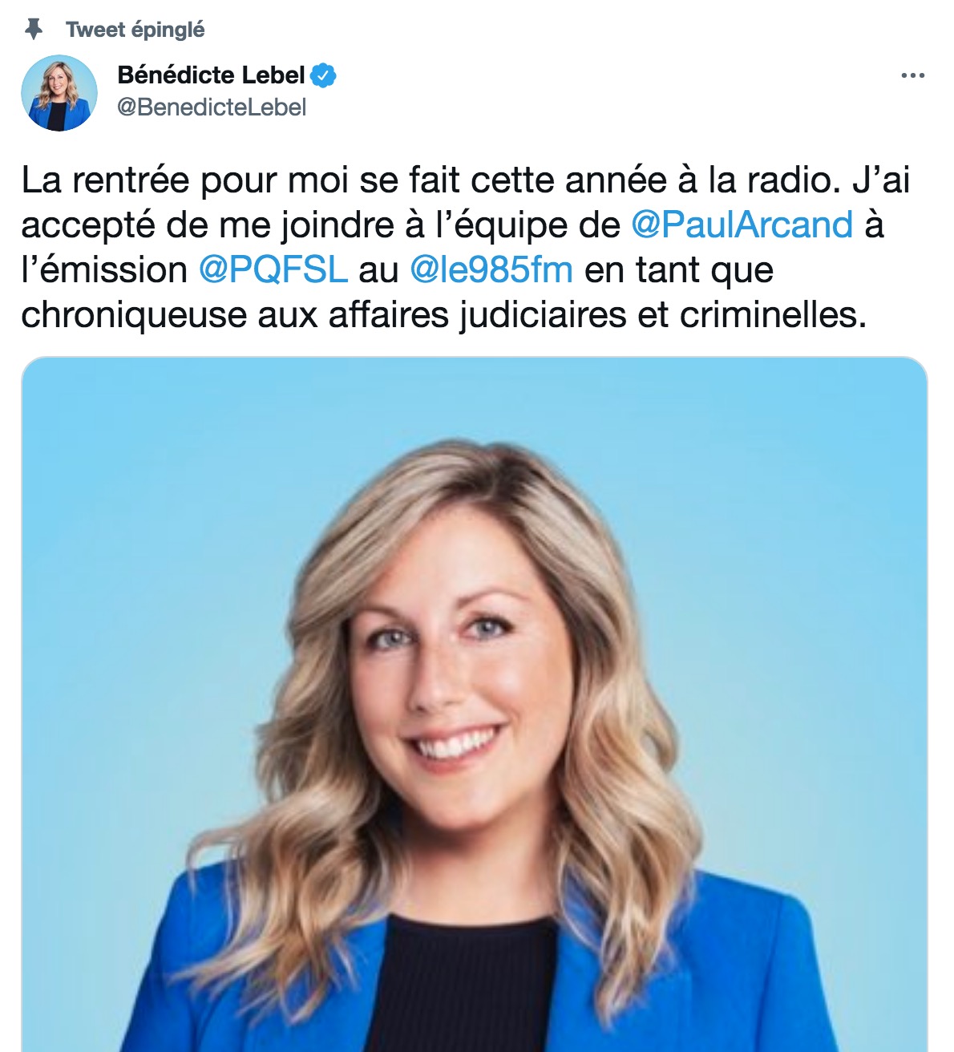Open the attached portrait photo
Image resolution: width=954 pixels, height=1052 pixels.
[x=474, y=704]
